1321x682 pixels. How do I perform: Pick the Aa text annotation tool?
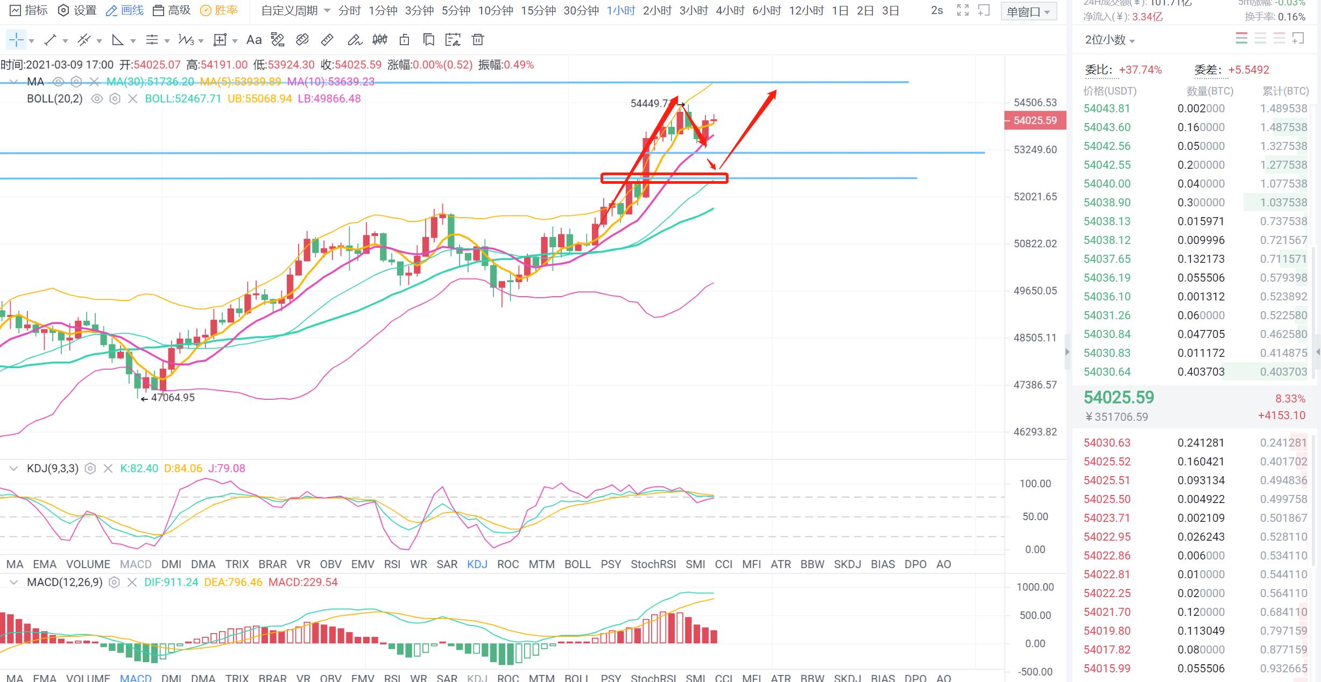pyautogui.click(x=253, y=40)
